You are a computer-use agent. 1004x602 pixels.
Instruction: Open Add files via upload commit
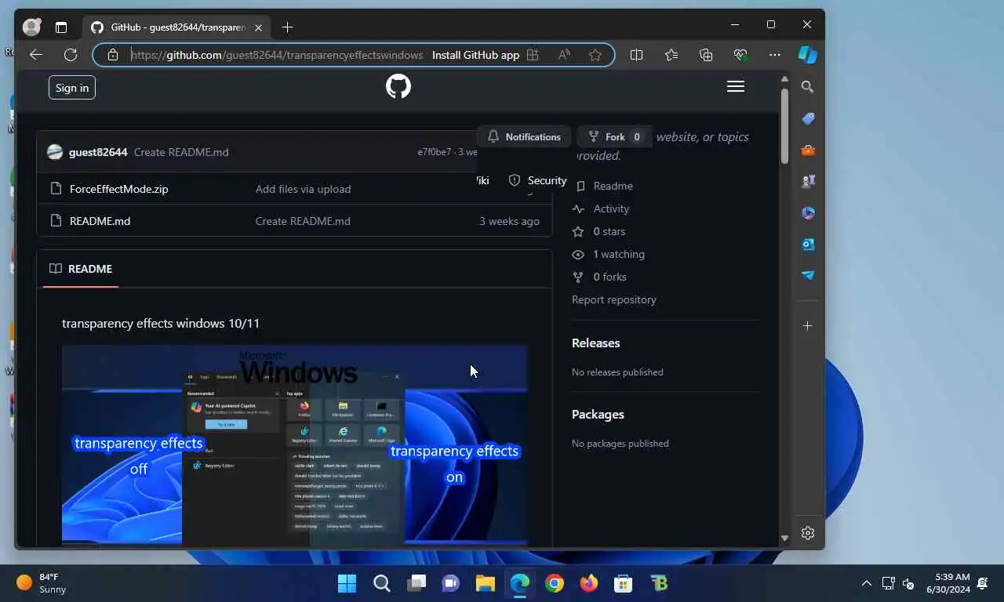point(303,189)
